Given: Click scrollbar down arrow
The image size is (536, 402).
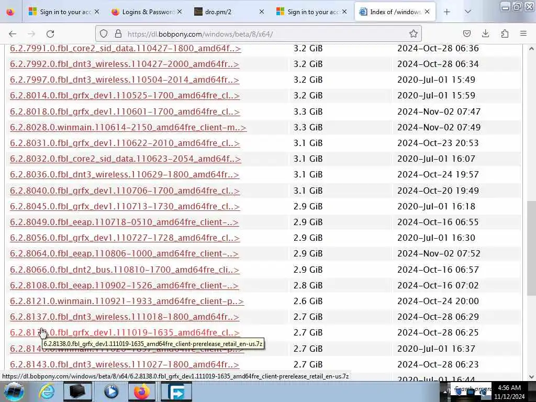Looking at the screenshot, I should click(531, 377).
